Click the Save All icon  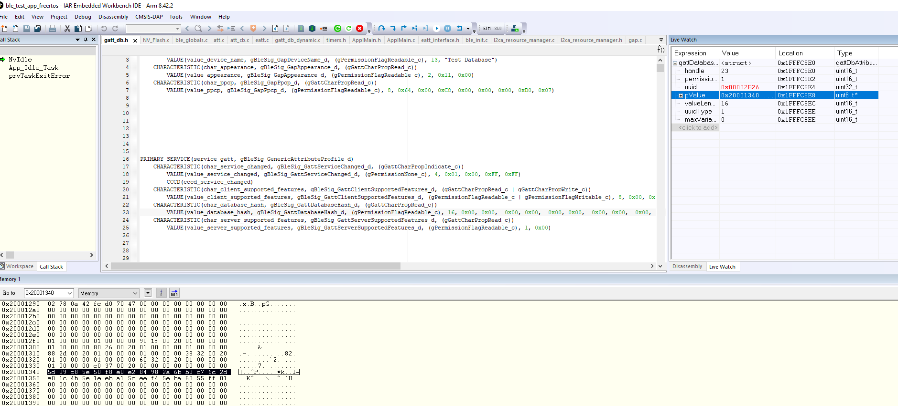tap(37, 29)
